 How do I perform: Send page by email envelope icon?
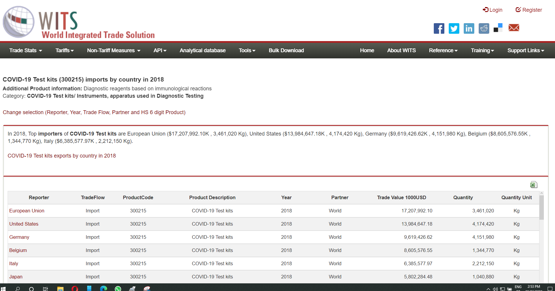514,28
